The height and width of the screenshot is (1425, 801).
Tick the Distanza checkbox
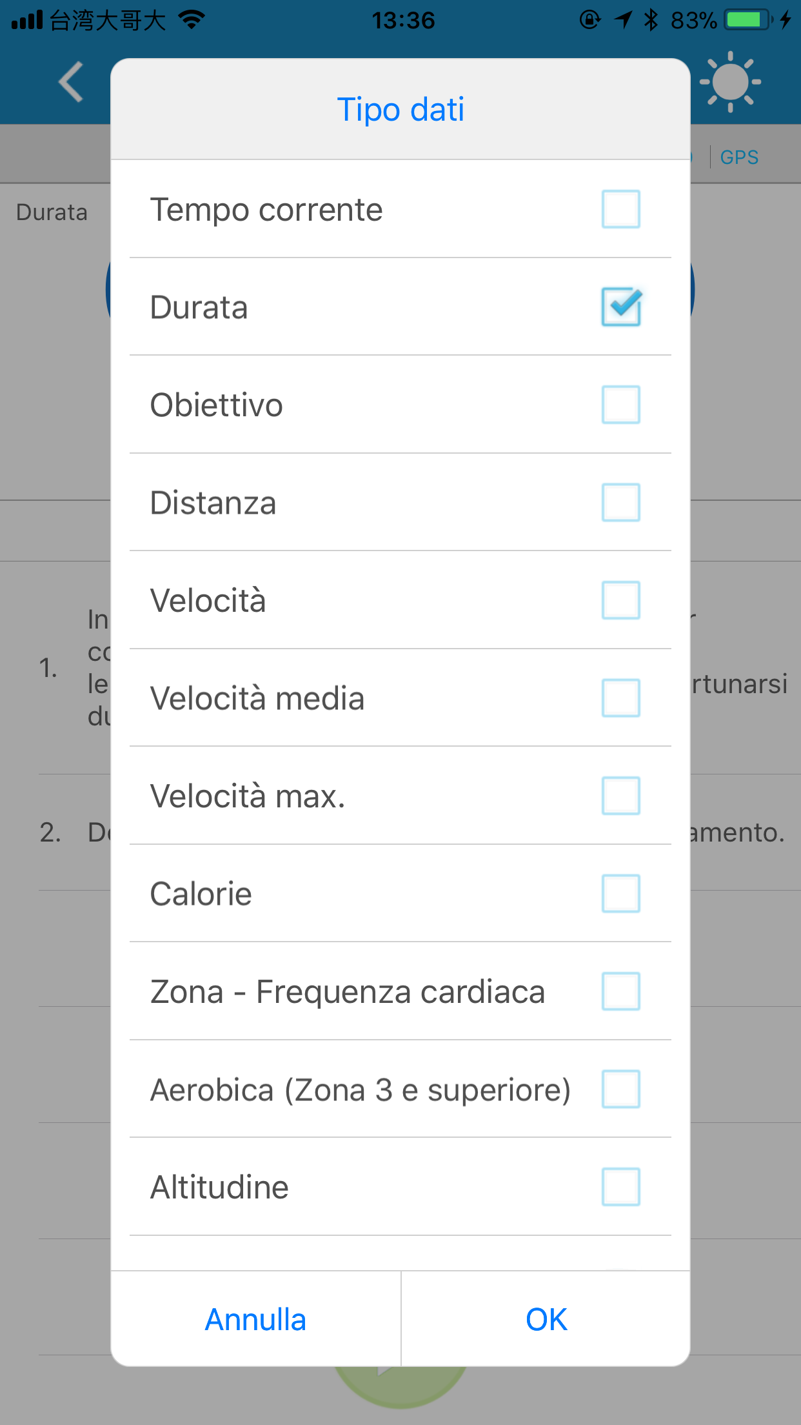coord(620,502)
